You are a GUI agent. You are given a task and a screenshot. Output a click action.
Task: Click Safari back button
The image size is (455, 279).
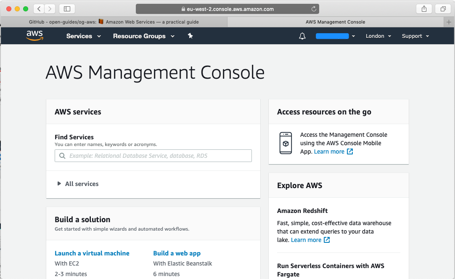click(x=39, y=9)
